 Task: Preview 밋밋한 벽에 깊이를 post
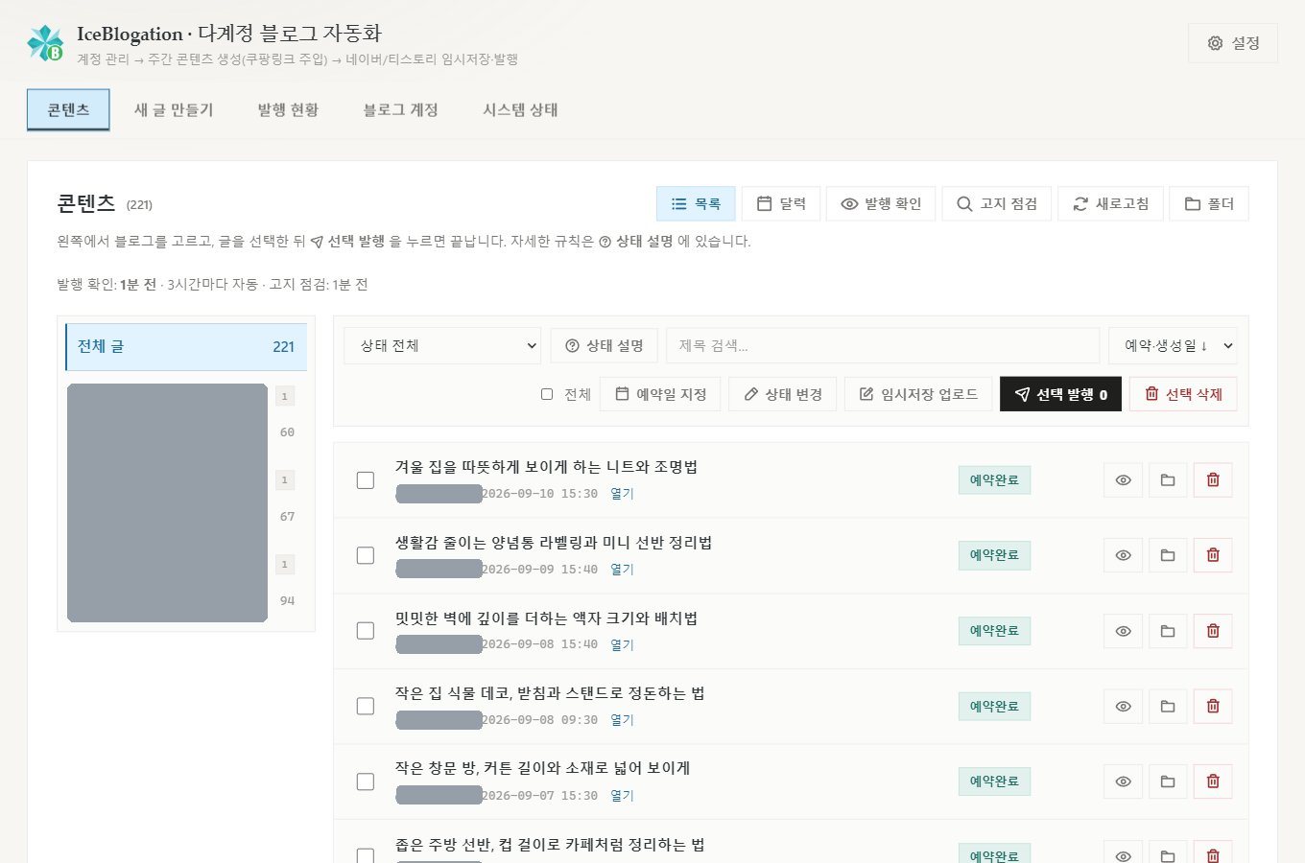[x=1123, y=631]
